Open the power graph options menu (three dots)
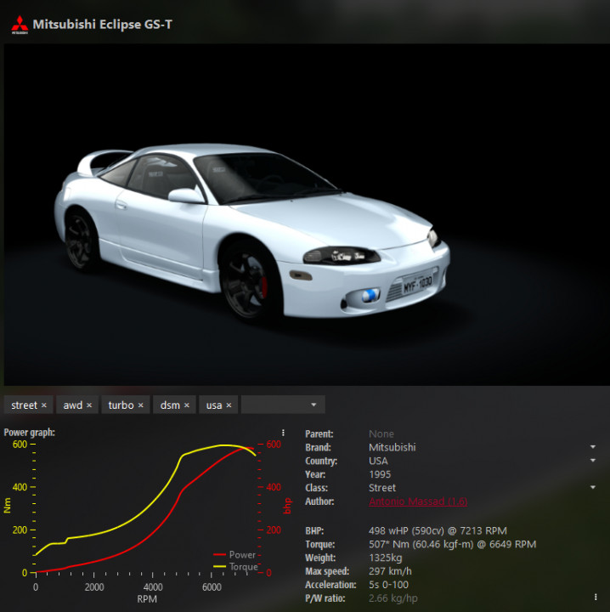 (283, 433)
